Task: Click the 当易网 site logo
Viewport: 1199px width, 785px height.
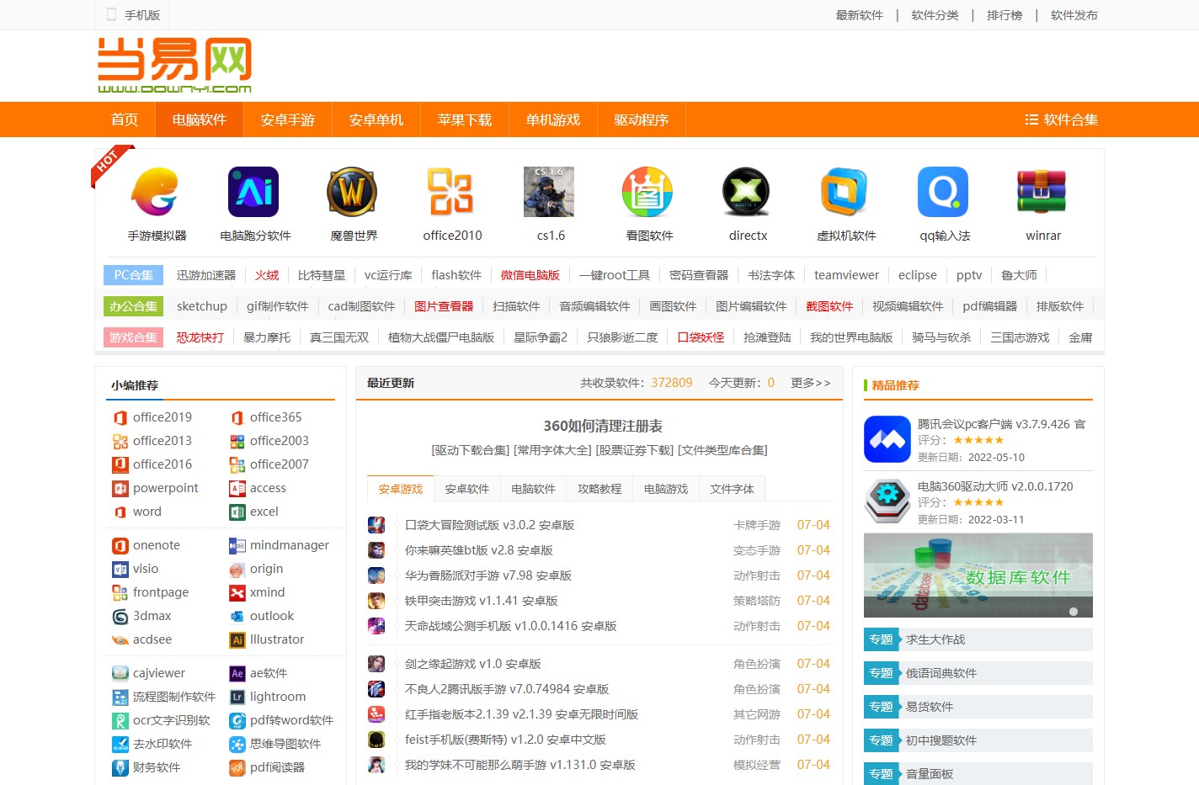Action: (x=174, y=66)
